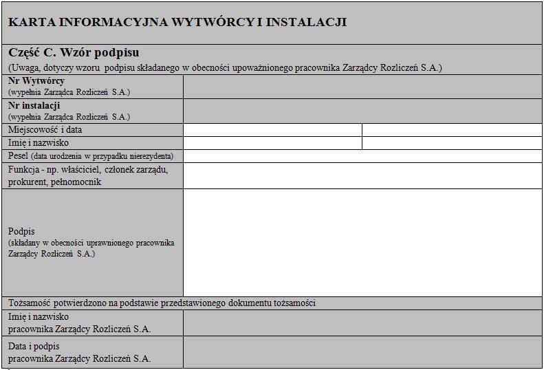The image size is (544, 370).
Task: Click the Tożsamość potwierdzono na podstawie line
Action: click(162, 303)
